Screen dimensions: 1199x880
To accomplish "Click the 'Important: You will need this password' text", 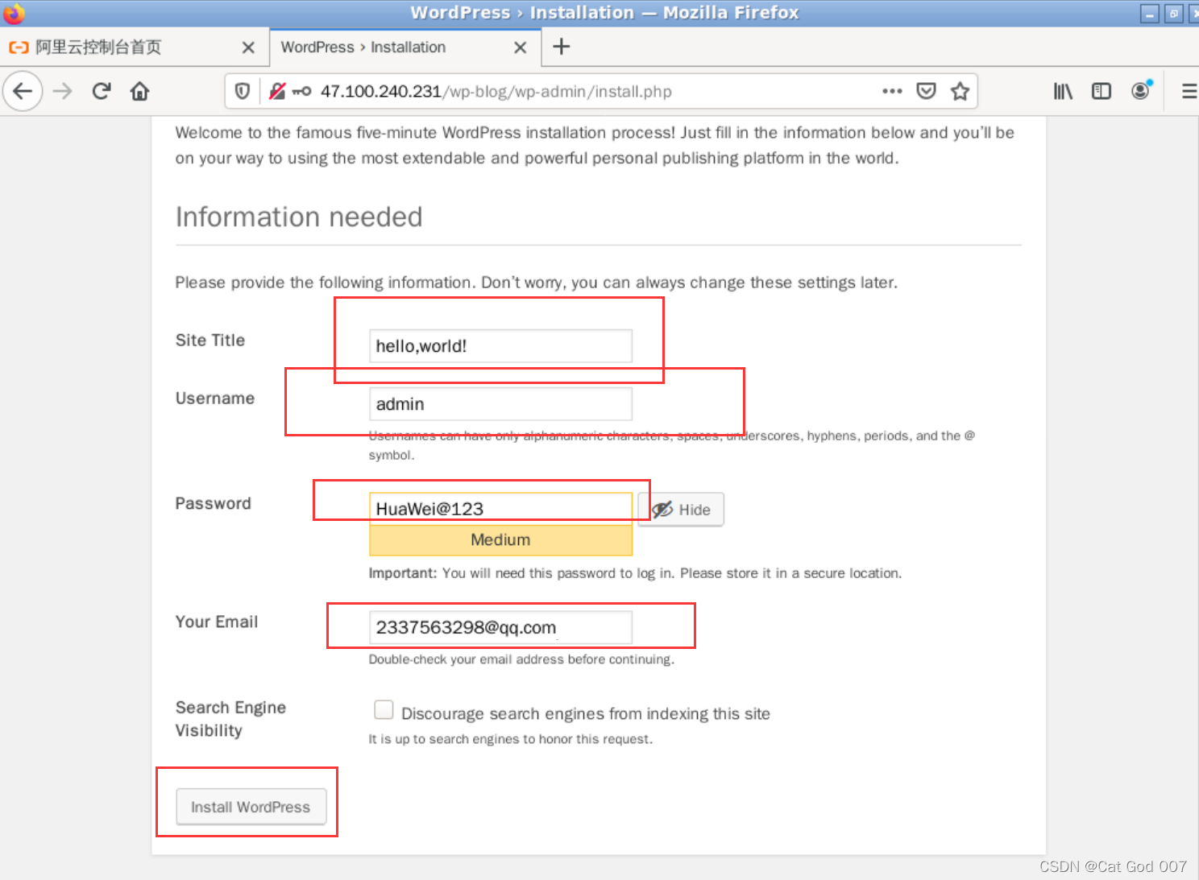I will pyautogui.click(x=635, y=573).
